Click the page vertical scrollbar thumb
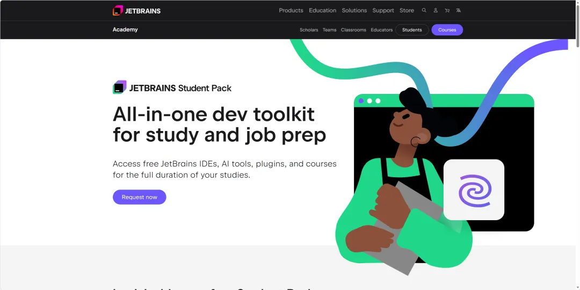This screenshot has width=580, height=290. [577, 24]
